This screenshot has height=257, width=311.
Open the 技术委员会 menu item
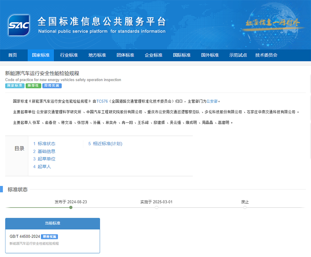266,55
